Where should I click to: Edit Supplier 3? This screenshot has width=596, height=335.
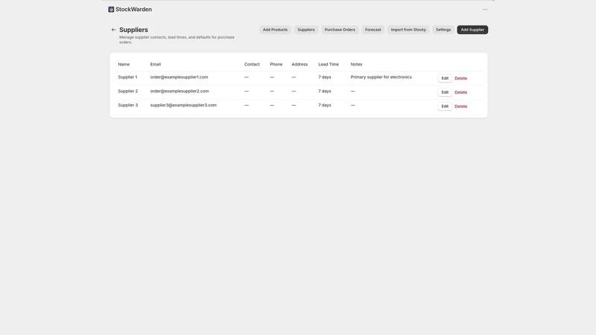click(445, 106)
